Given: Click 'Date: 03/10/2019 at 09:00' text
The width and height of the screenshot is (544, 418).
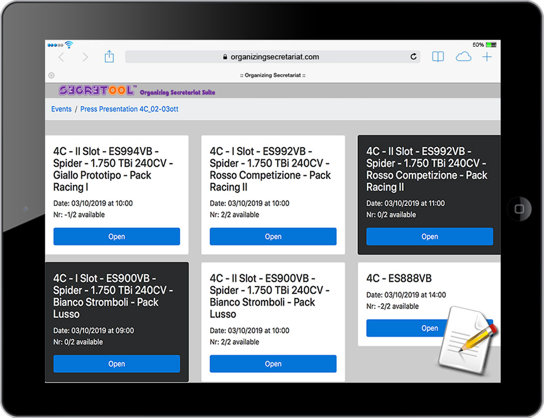Looking at the screenshot, I should 94,330.
